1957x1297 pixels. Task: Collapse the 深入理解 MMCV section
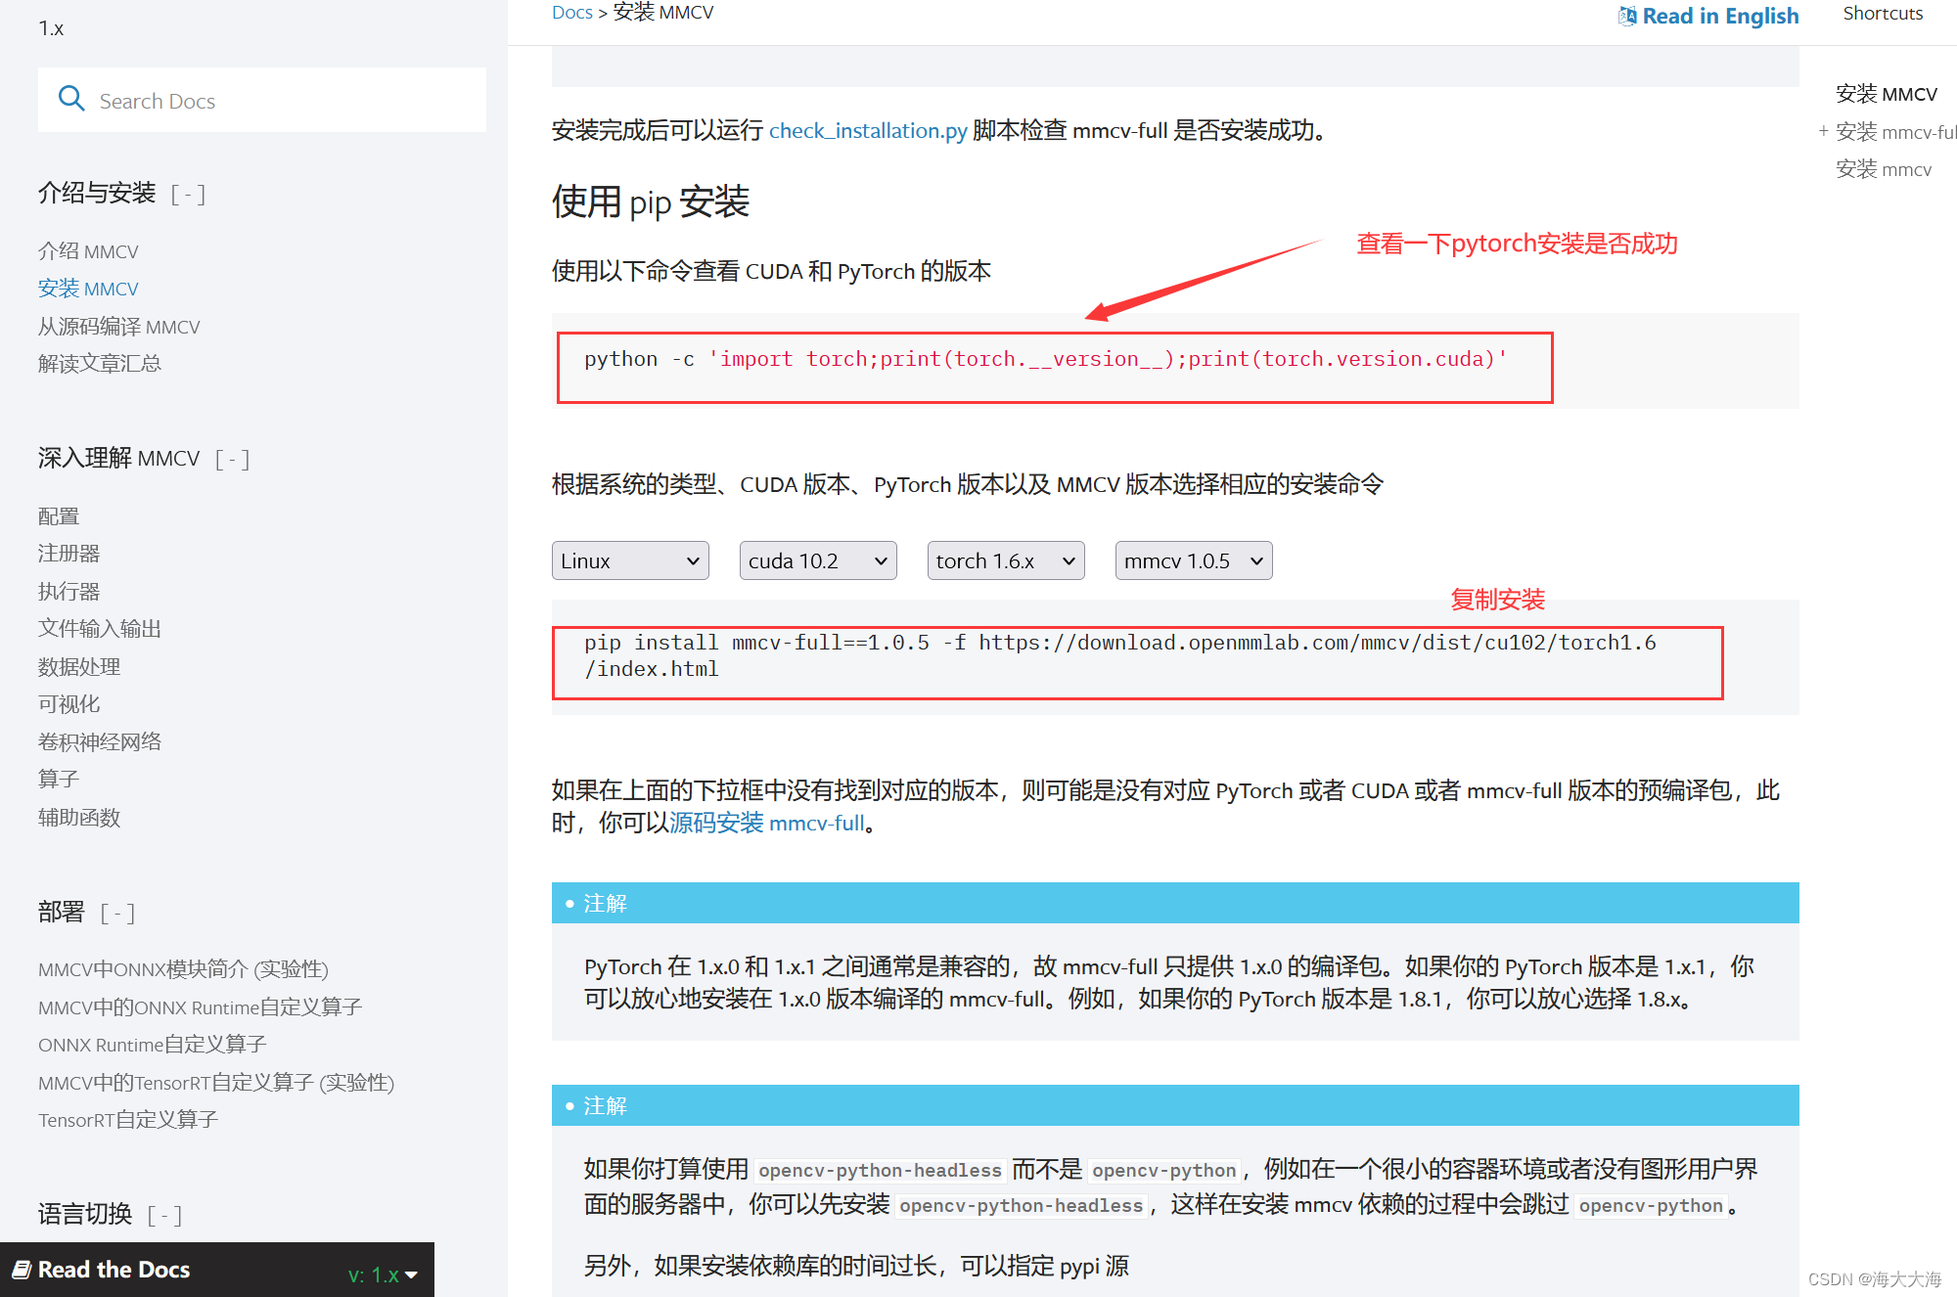[231, 459]
